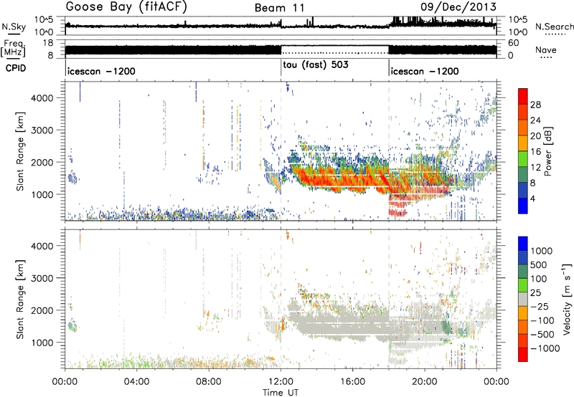Click the '60' label right of frequency panel

(514, 43)
